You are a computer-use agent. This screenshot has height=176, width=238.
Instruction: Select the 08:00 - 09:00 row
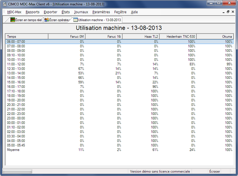(x=119, y=51)
